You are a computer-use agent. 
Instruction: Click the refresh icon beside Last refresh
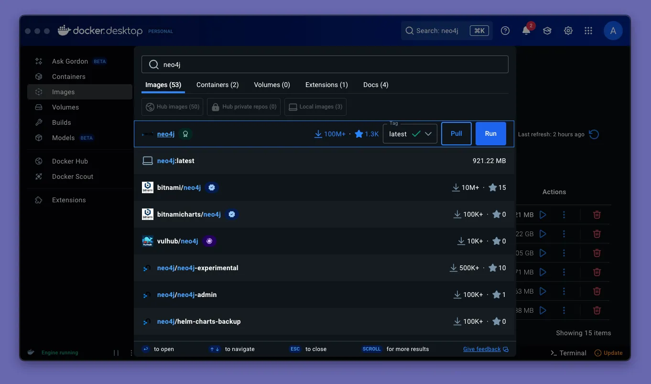(x=594, y=134)
